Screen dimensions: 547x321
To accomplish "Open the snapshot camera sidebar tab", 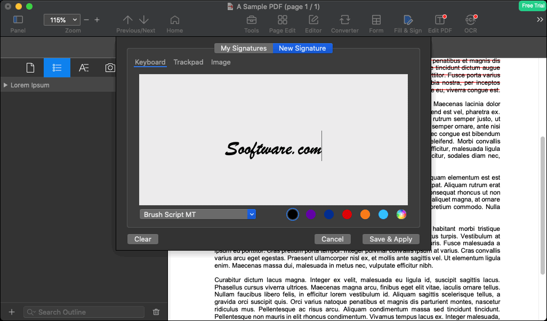I will [x=110, y=68].
